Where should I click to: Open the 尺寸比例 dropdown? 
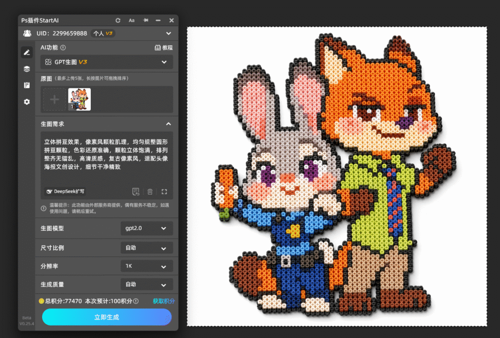coord(146,248)
